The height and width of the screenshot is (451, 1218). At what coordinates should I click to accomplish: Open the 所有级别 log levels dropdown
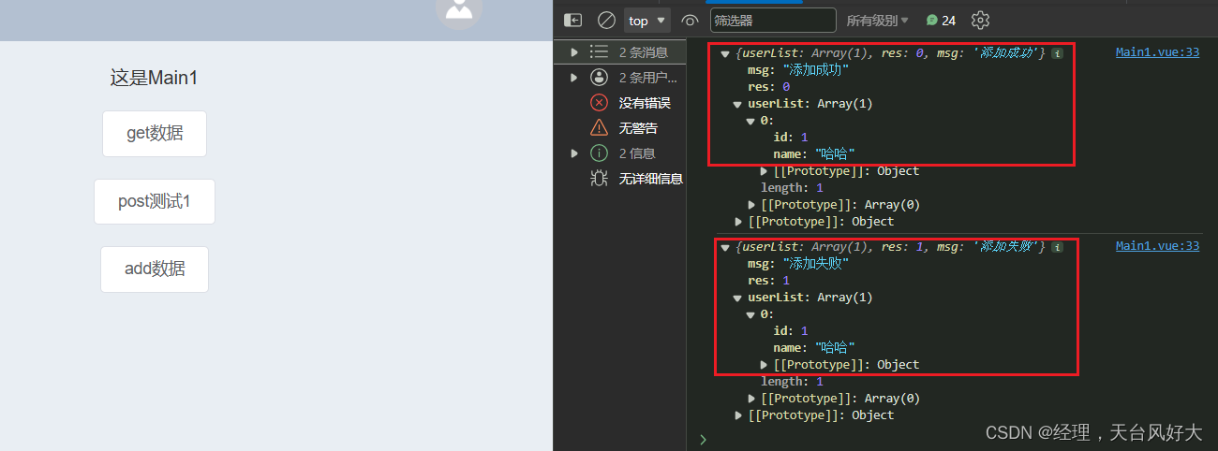point(878,20)
